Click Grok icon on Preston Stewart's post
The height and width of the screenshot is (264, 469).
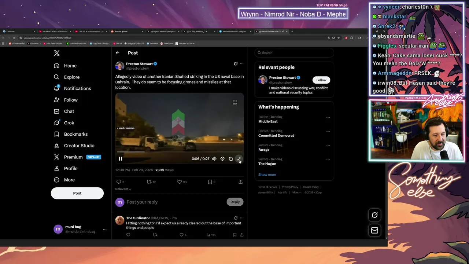pos(236,64)
